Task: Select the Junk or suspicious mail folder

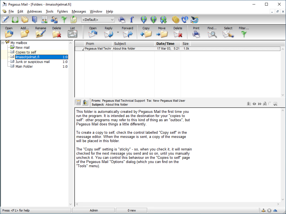Action: (32, 62)
